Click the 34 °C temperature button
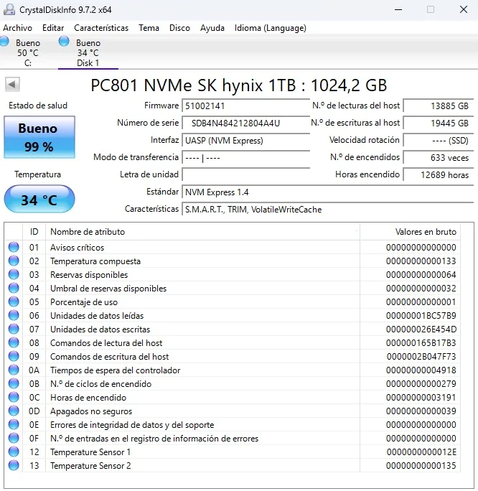 pos(39,199)
